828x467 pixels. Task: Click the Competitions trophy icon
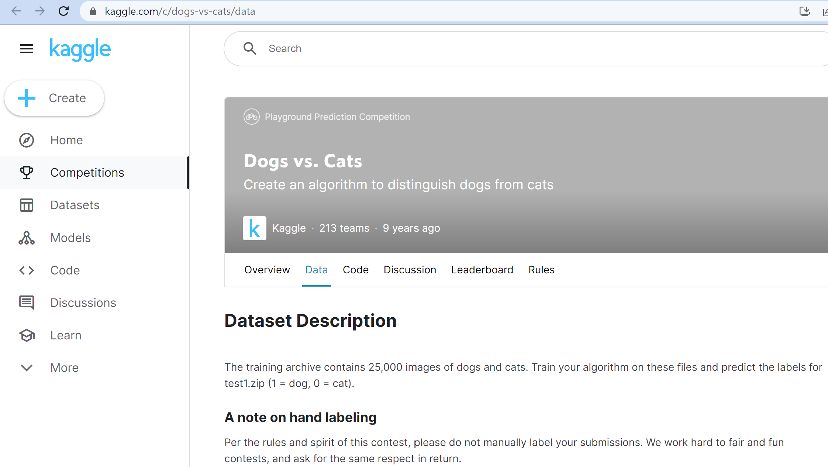(x=27, y=173)
